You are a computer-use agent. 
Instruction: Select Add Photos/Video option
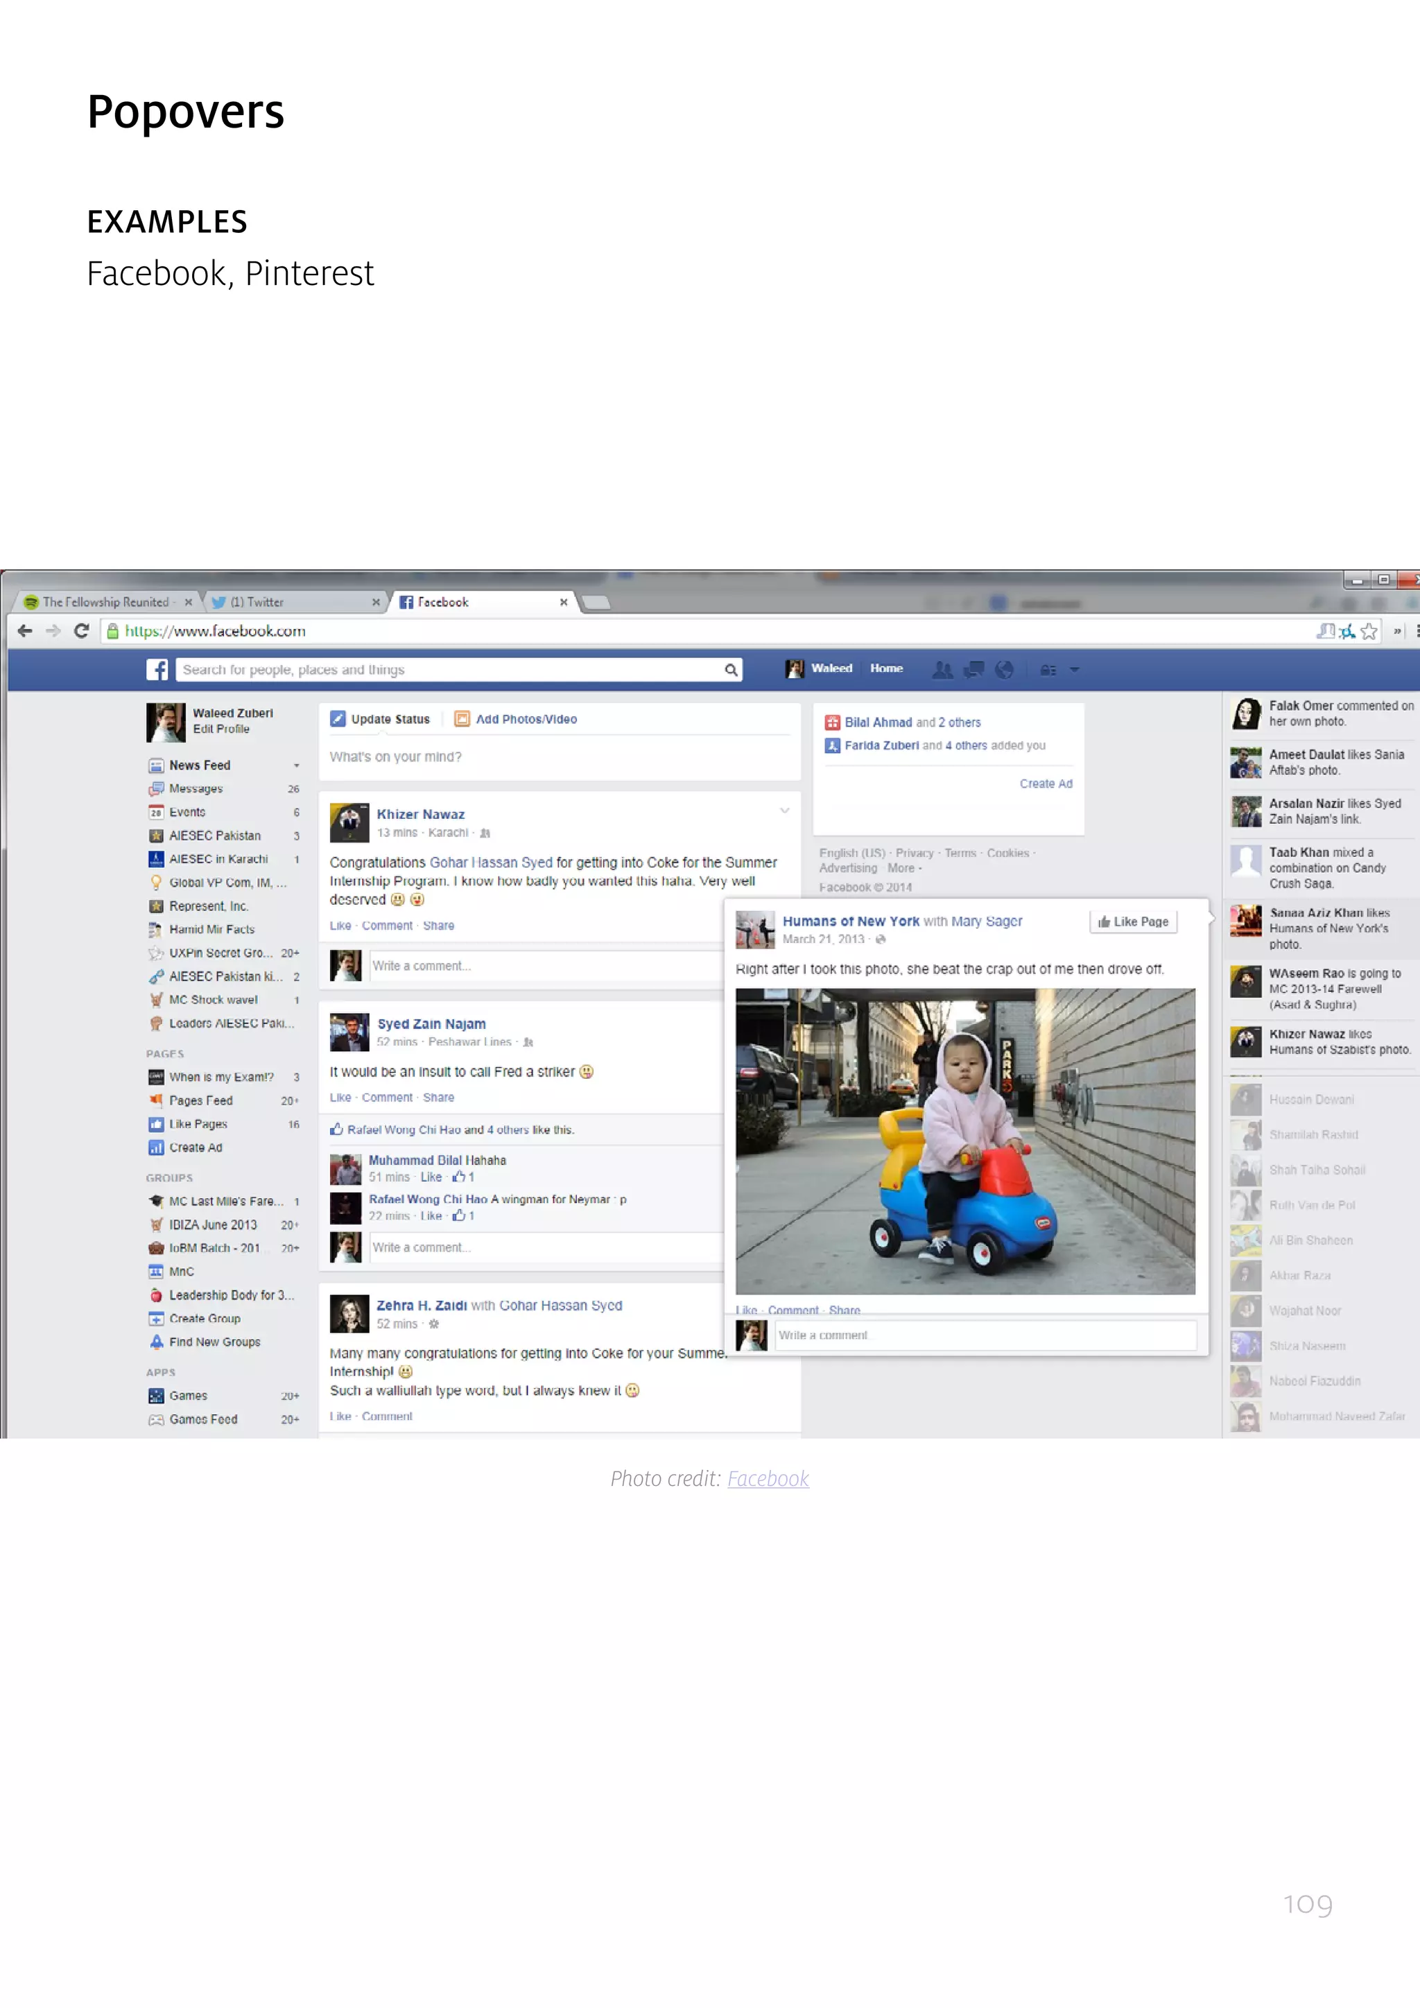516,720
